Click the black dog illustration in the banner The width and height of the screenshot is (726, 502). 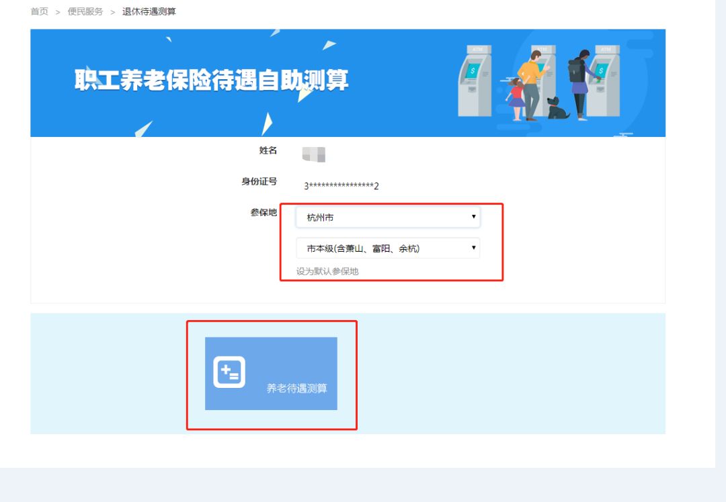pos(557,109)
